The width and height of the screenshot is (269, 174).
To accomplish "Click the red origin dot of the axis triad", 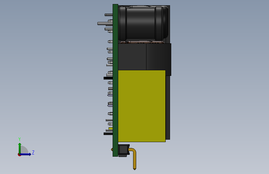I will click(x=19, y=155).
